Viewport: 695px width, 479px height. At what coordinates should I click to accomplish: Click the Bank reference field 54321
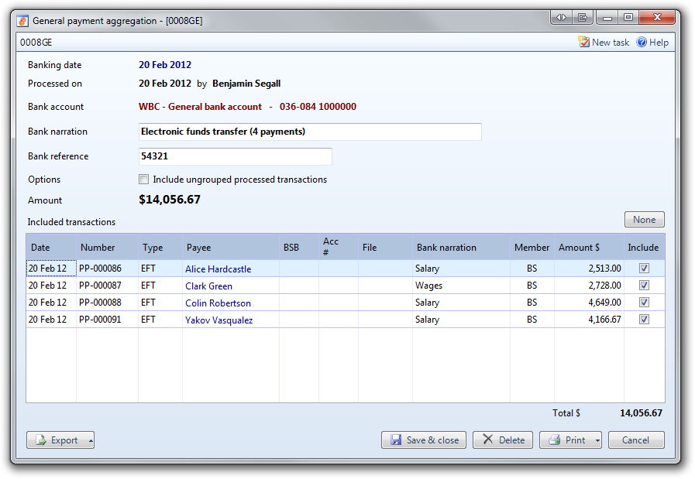(x=235, y=156)
